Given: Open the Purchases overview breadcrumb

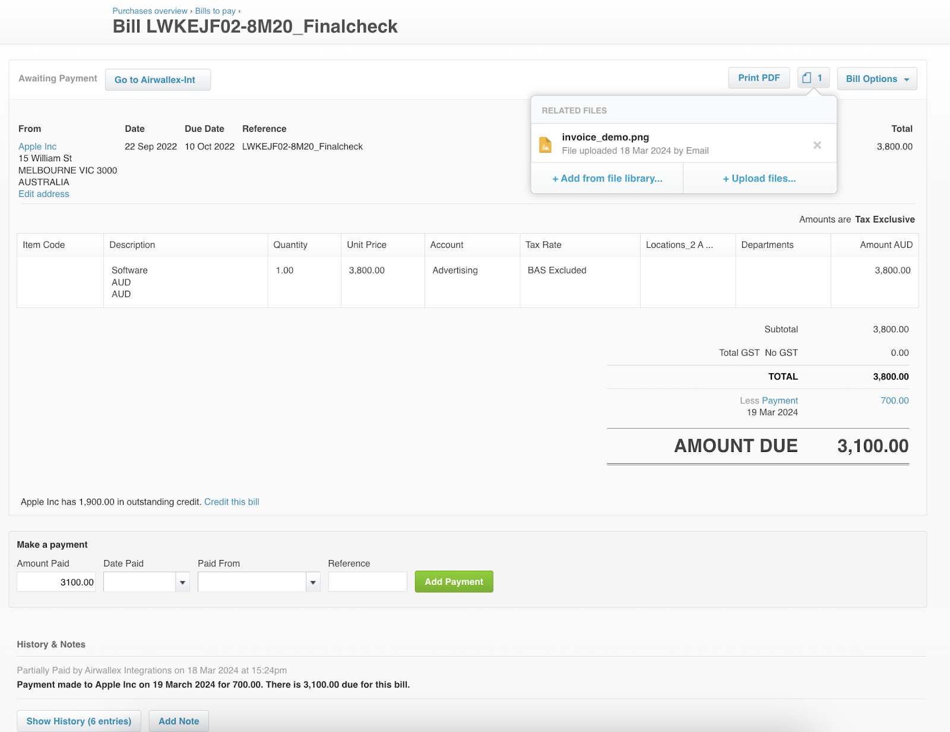Looking at the screenshot, I should click(150, 11).
